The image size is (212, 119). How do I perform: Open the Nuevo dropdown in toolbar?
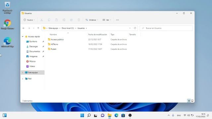(x=29, y=20)
